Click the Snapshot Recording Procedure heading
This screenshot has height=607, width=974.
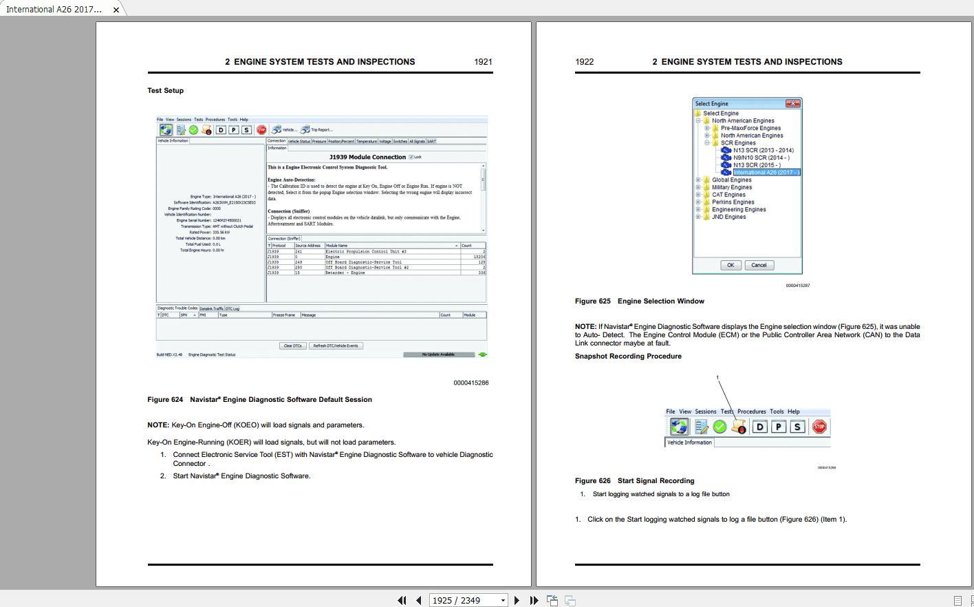(x=628, y=356)
